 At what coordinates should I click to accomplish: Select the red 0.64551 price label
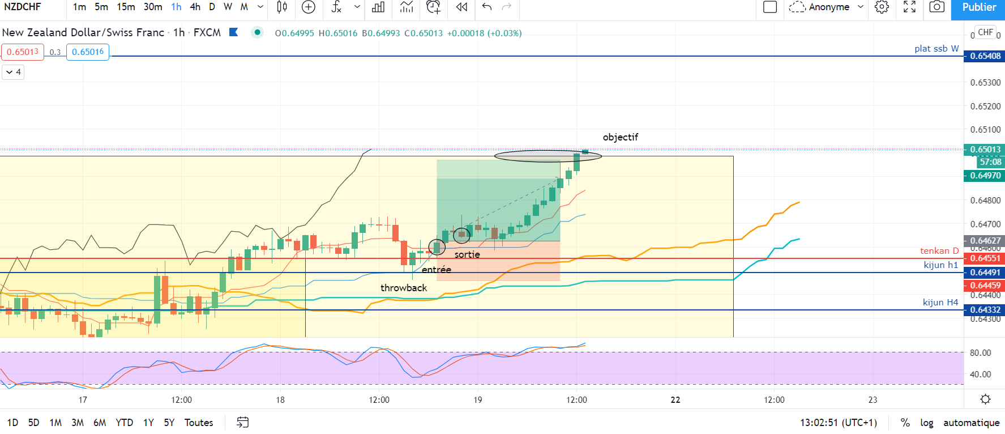[x=985, y=258]
